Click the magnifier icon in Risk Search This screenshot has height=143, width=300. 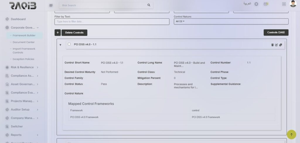click(x=149, y=5)
